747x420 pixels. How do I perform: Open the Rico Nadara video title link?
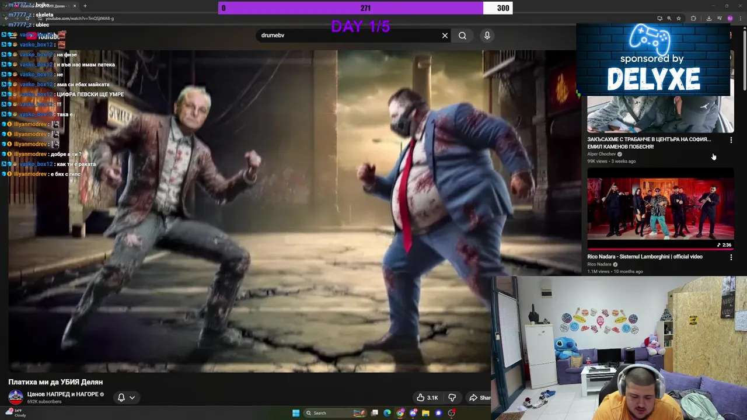(x=645, y=257)
